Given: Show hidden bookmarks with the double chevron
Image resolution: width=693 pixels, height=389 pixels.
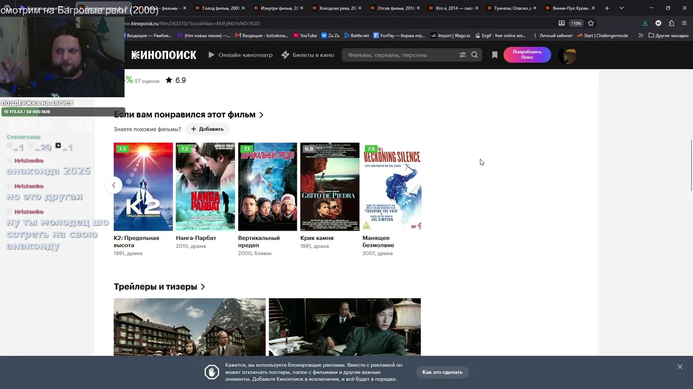Looking at the screenshot, I should (641, 36).
